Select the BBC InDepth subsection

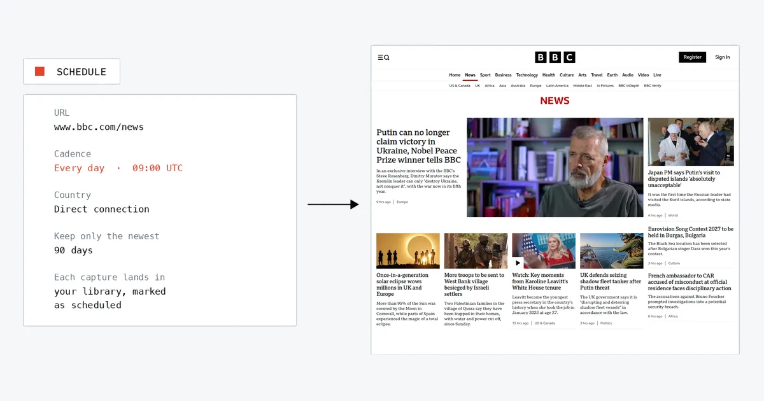pyautogui.click(x=629, y=85)
